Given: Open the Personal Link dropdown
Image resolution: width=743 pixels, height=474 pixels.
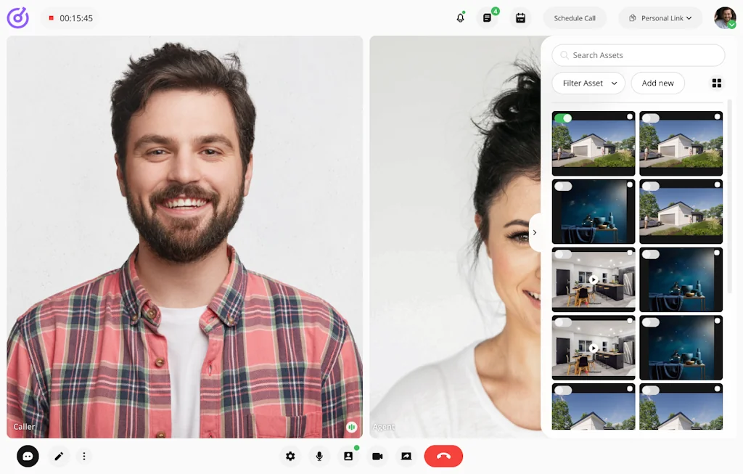Looking at the screenshot, I should click(x=660, y=18).
